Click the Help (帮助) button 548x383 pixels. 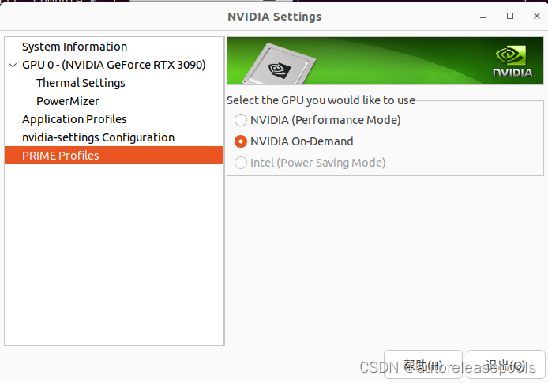(x=423, y=365)
